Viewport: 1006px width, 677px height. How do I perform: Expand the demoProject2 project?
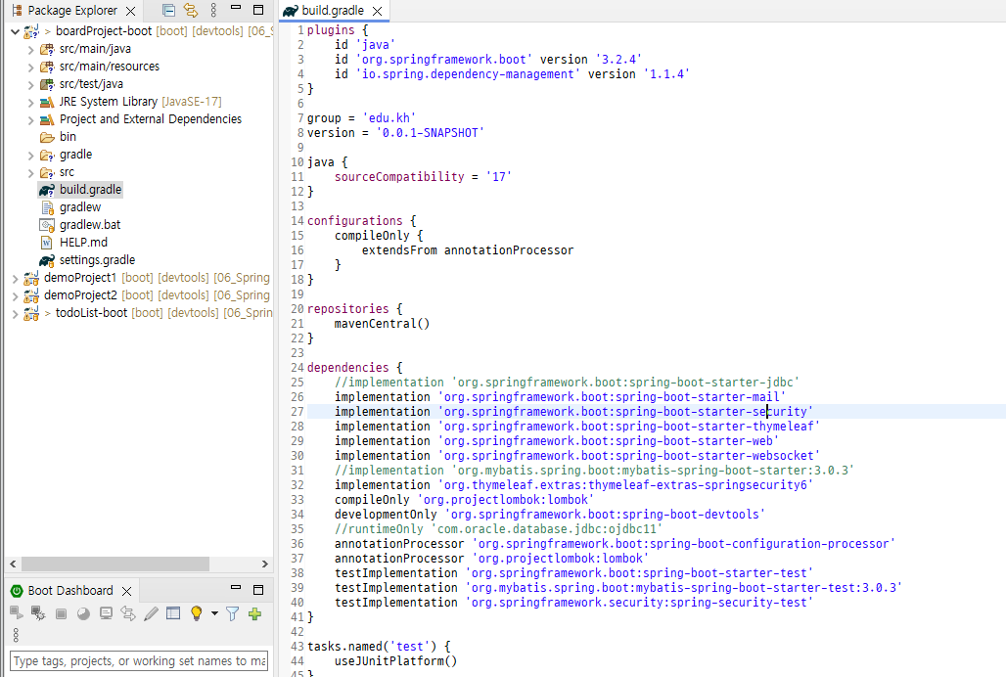click(15, 295)
